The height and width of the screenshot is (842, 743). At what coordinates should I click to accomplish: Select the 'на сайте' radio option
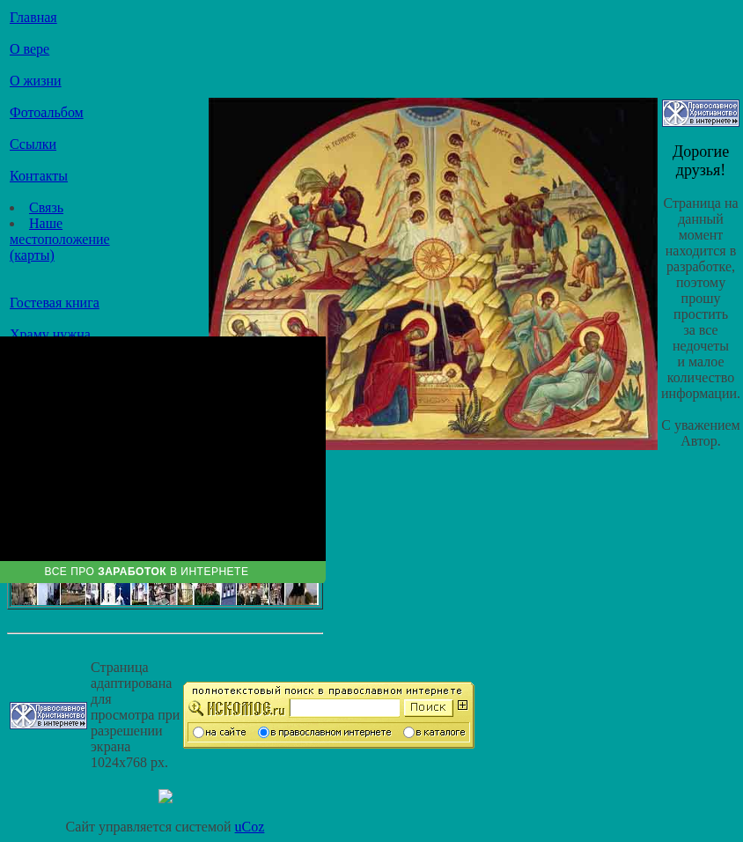pos(199,733)
